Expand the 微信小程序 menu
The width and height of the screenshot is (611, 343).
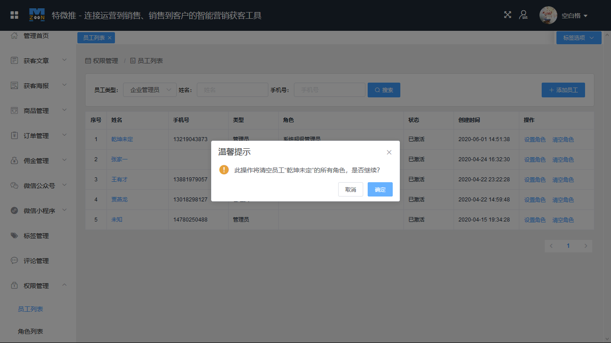pos(38,210)
